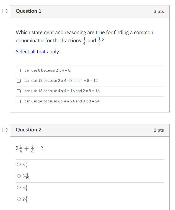
Task: Flag Question 2 for review
Action: 5,130
